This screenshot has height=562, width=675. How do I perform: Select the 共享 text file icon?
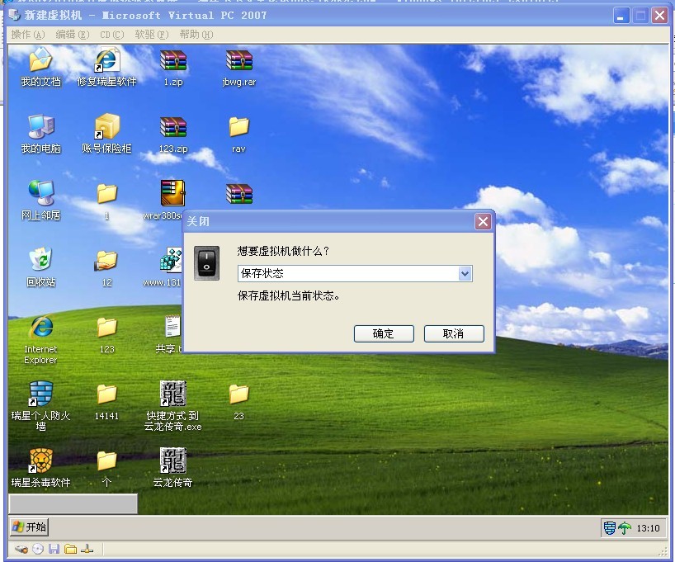[172, 327]
